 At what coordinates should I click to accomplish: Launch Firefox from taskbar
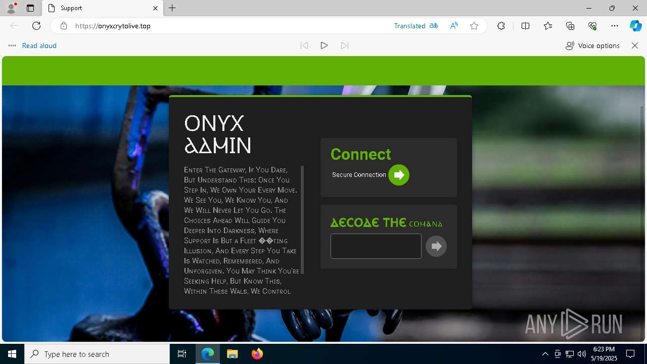(x=257, y=354)
